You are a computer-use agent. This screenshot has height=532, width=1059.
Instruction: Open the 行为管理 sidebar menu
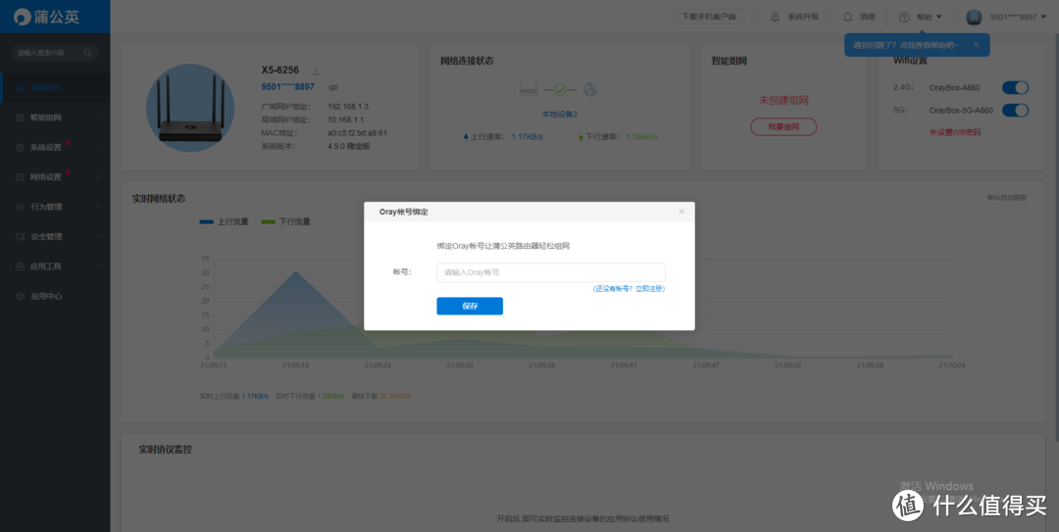click(x=55, y=207)
